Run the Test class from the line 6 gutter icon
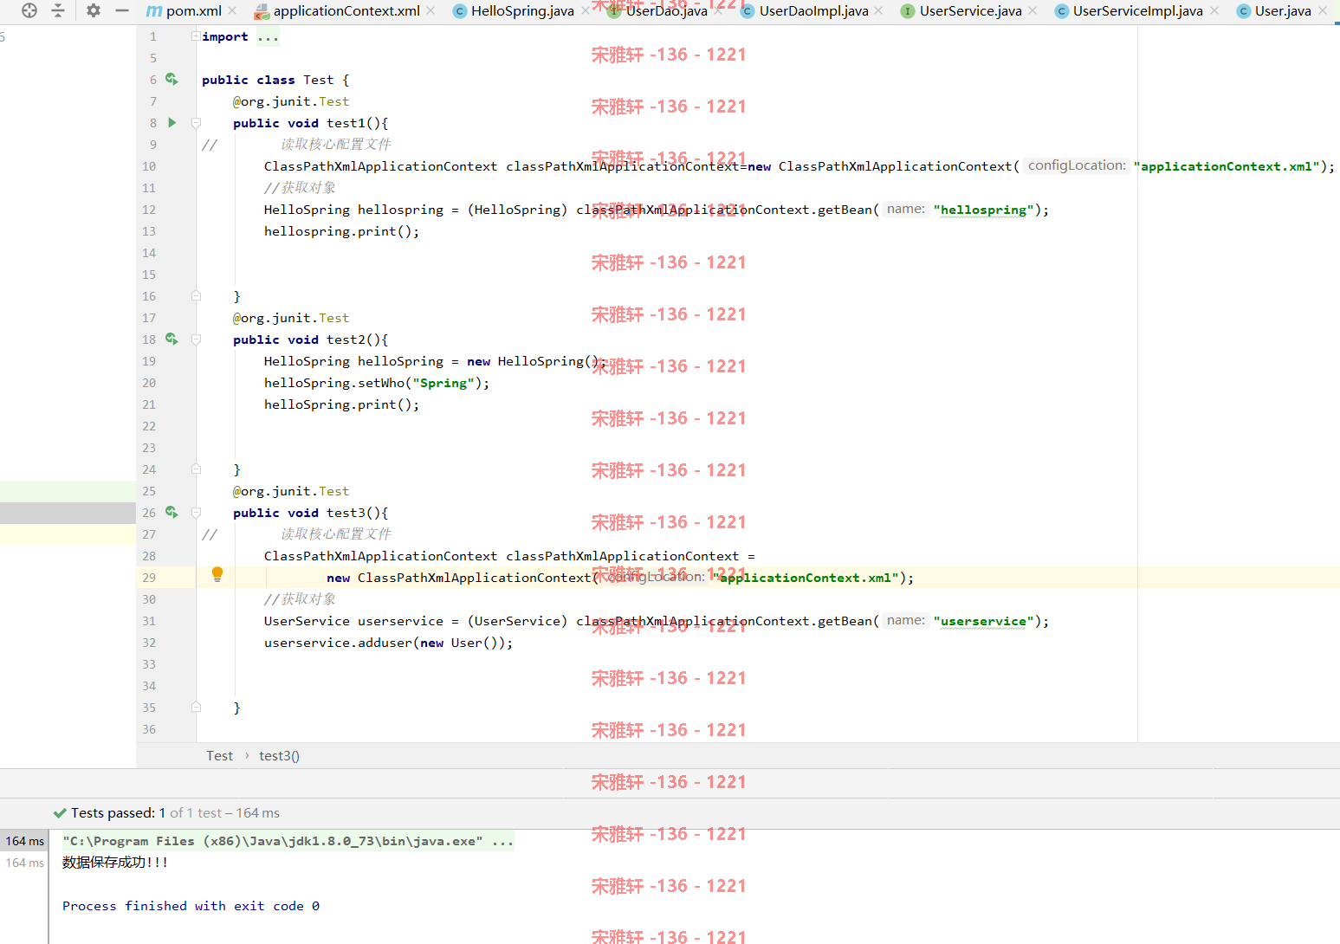 [x=172, y=79]
